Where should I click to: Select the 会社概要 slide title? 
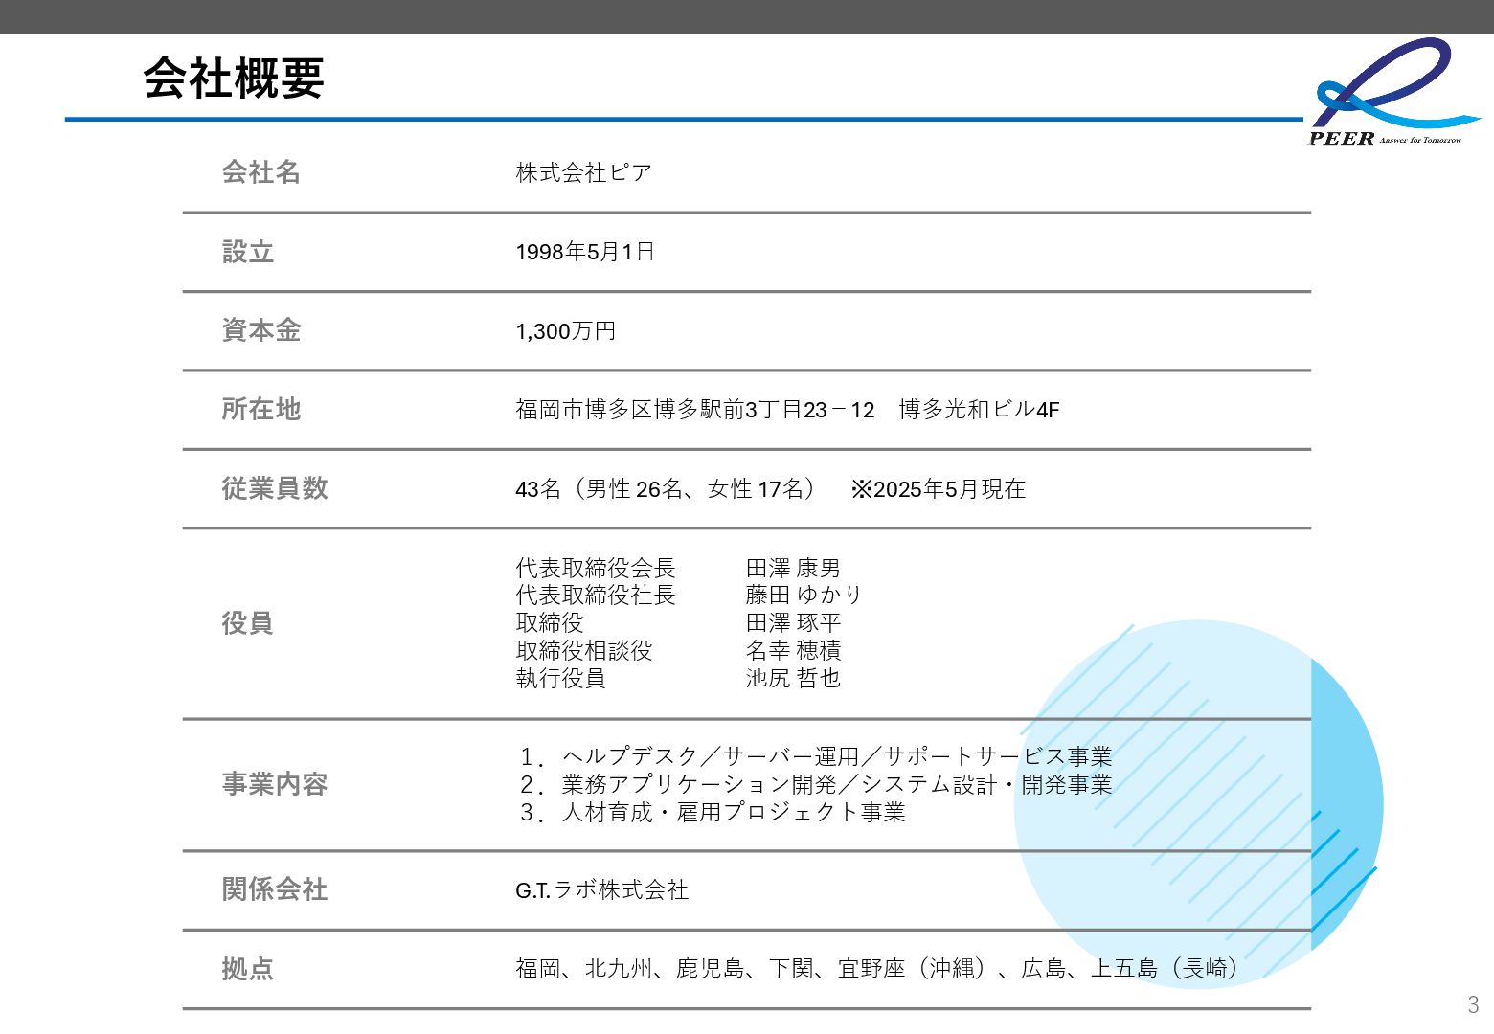coord(234,78)
